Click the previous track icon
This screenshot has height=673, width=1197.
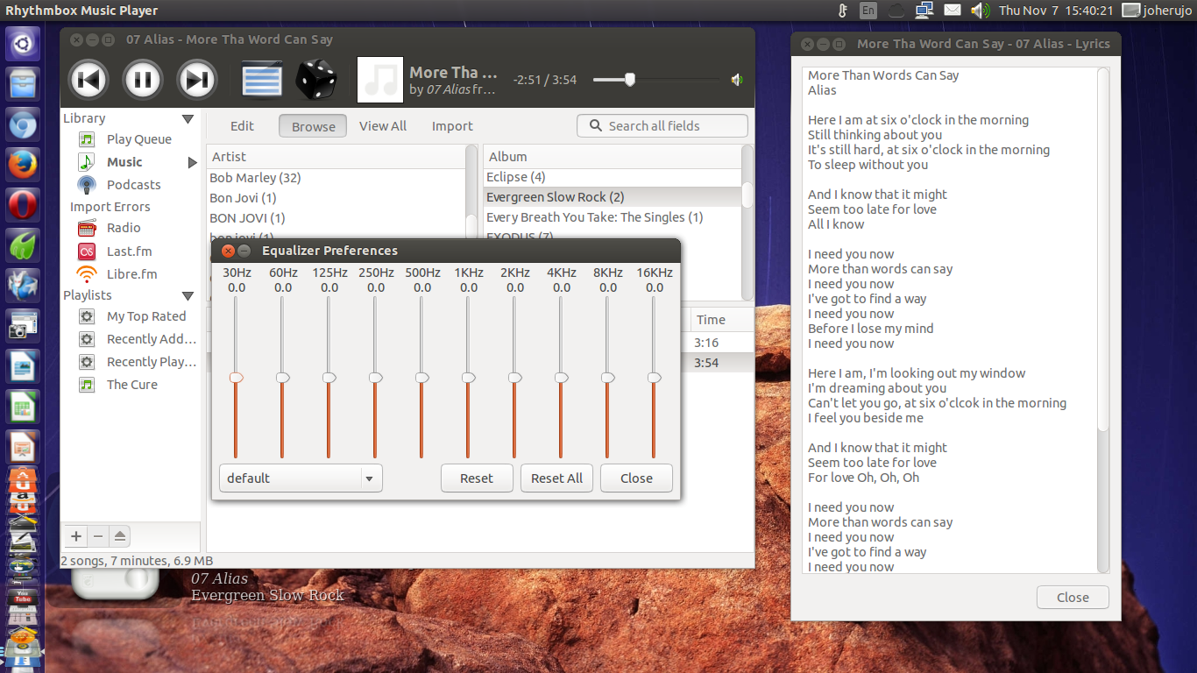(x=88, y=79)
